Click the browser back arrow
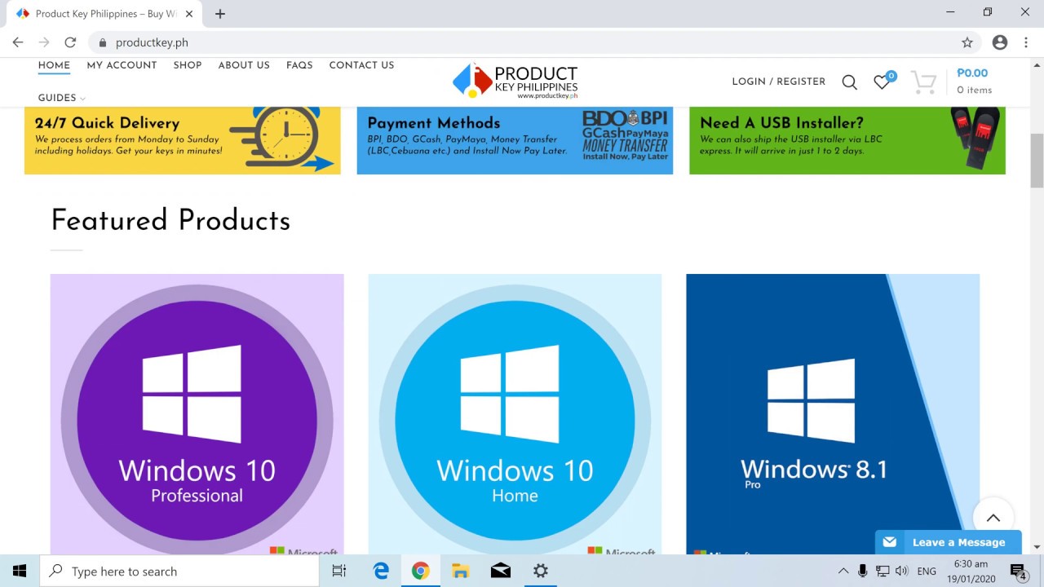 [18, 42]
